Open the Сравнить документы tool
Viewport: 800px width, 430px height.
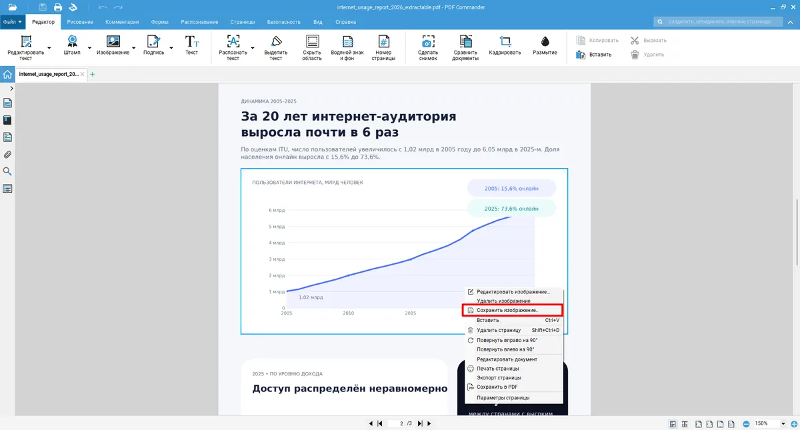tap(465, 47)
